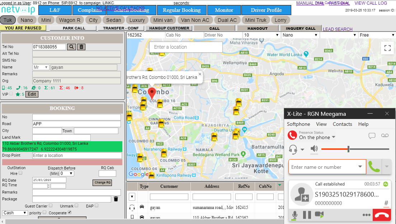Open the LEAD SEARCH link

(338, 29)
